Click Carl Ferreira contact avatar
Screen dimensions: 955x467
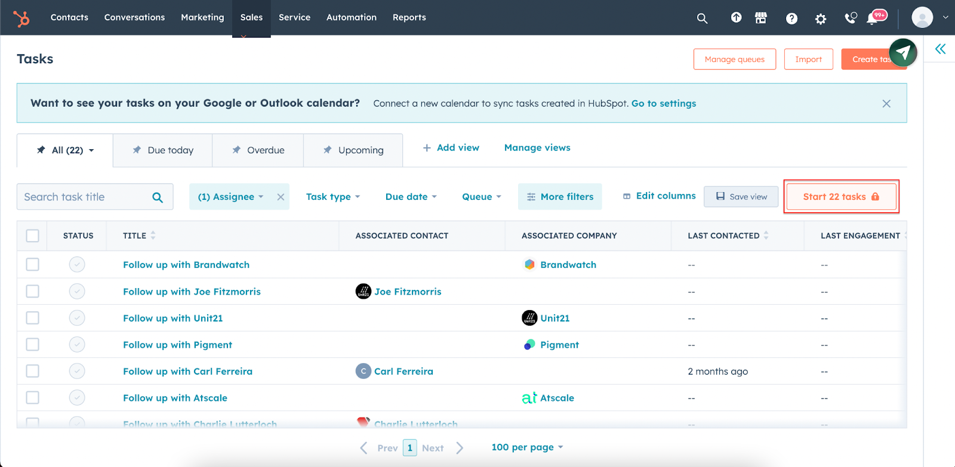(x=363, y=371)
